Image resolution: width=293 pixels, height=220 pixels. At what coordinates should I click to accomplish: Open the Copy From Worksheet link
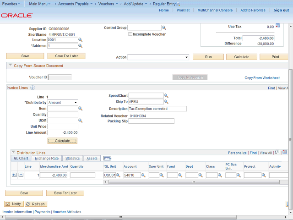(x=262, y=78)
